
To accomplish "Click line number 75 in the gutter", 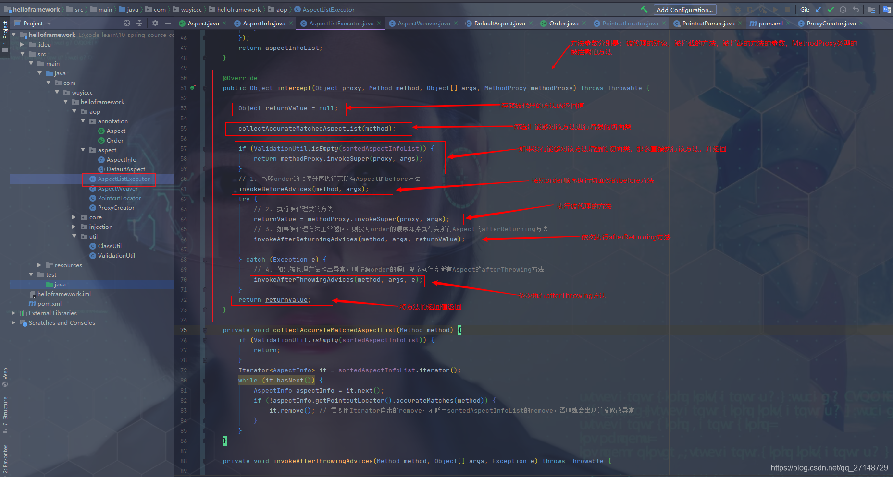I will 184,330.
